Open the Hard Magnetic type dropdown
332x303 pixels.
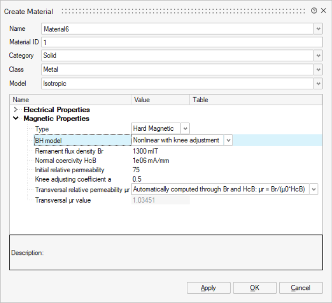tap(185, 129)
